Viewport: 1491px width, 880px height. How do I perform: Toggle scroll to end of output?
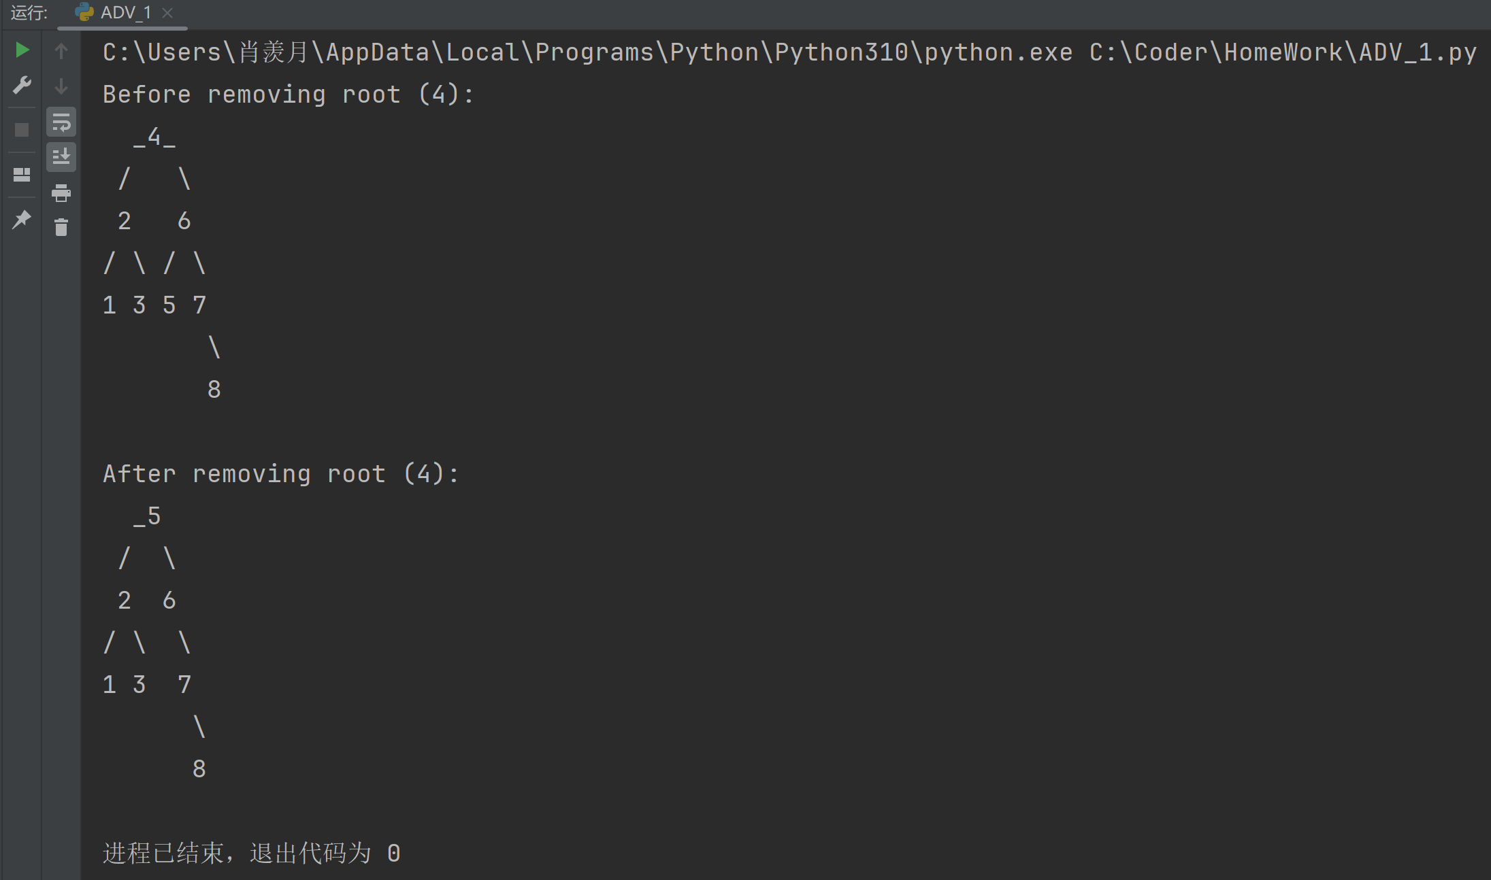[61, 157]
